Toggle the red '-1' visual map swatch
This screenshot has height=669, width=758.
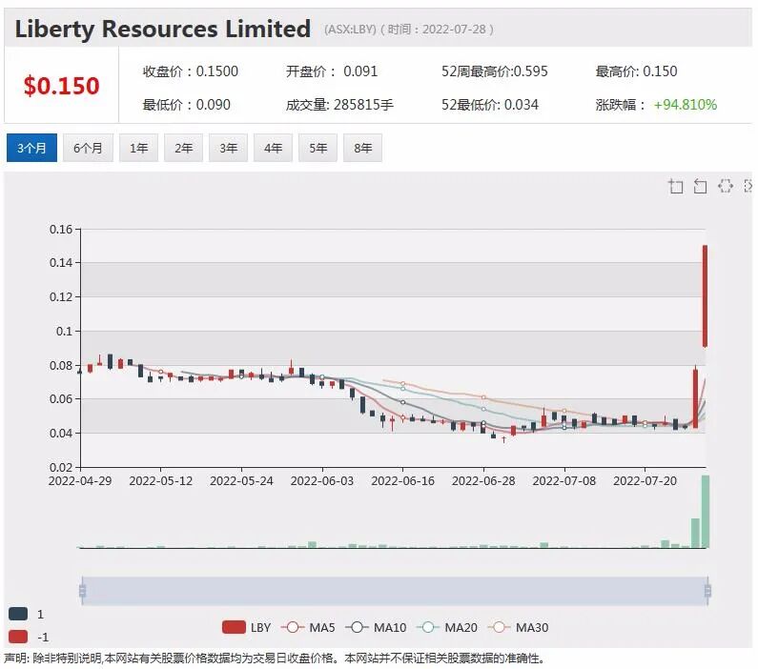(18, 637)
